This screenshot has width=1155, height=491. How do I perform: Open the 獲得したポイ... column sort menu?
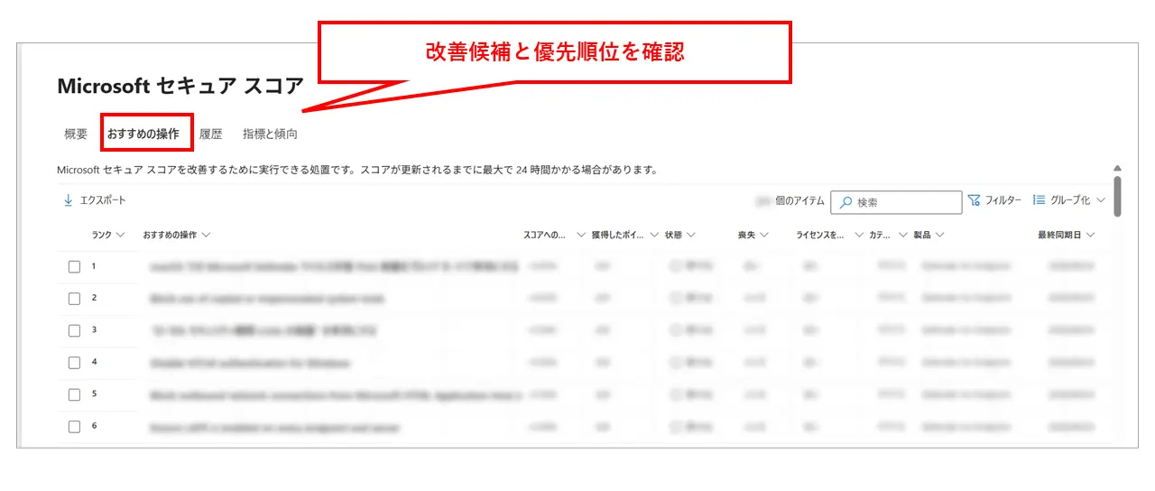[x=624, y=235]
